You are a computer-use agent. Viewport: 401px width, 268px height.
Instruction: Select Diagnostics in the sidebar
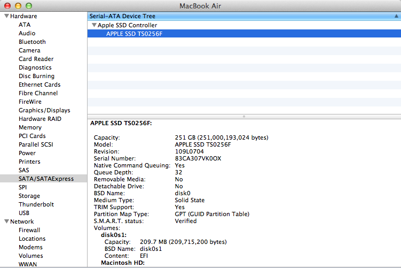click(x=35, y=67)
